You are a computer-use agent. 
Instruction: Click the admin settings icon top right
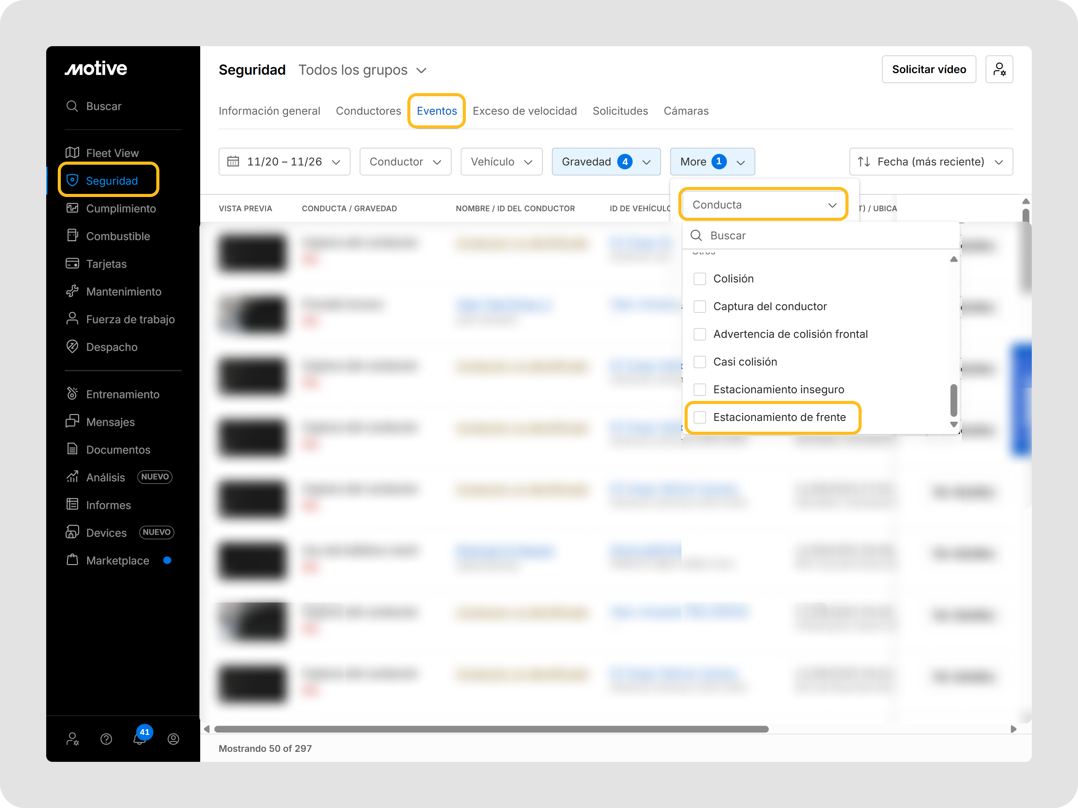pos(999,70)
